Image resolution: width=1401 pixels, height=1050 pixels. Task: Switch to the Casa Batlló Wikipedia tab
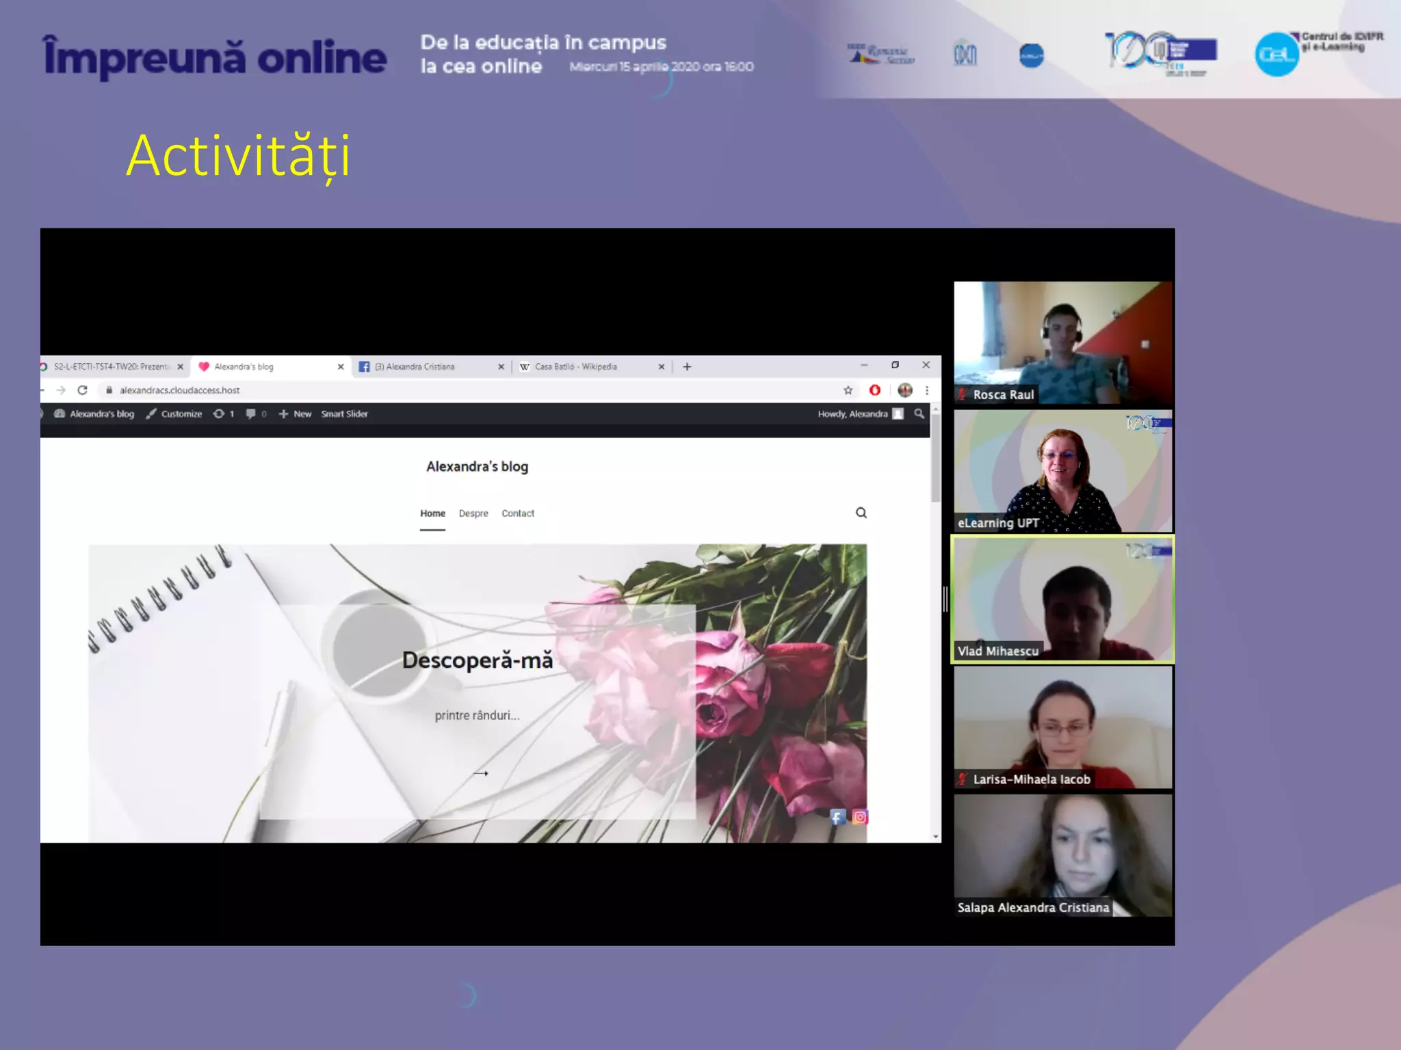tap(576, 367)
